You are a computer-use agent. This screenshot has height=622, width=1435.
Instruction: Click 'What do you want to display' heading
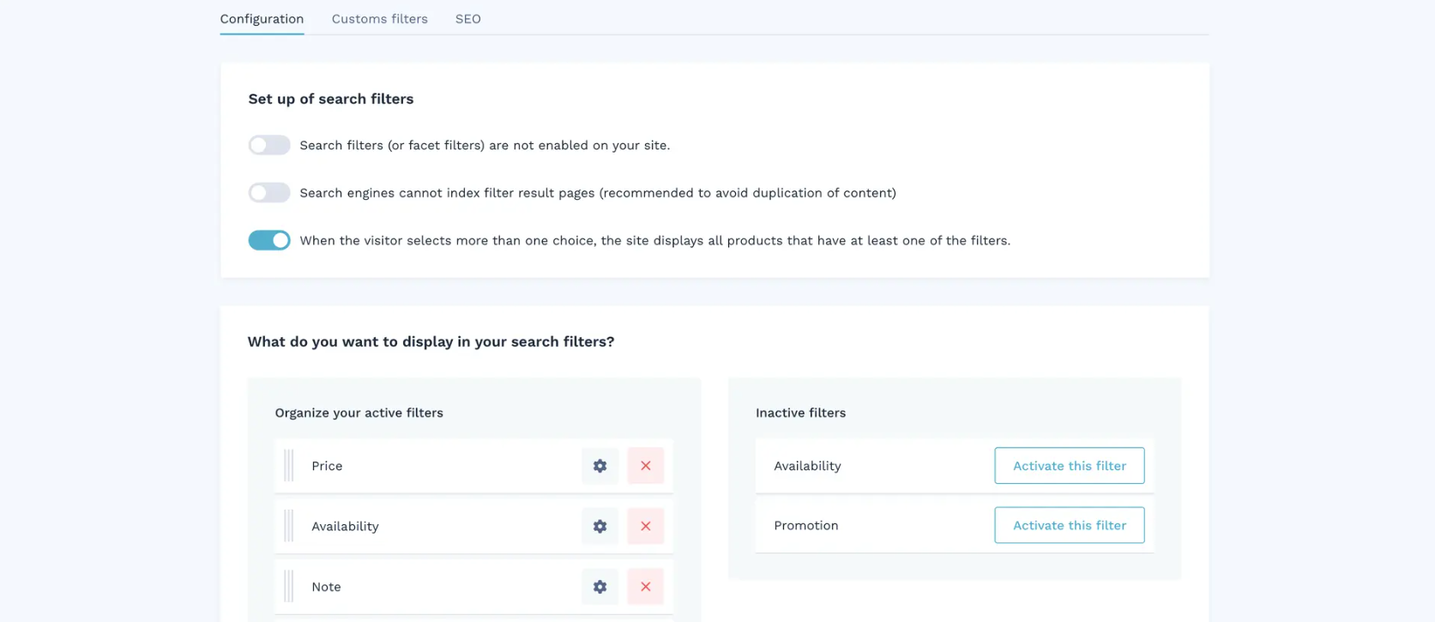(x=431, y=341)
